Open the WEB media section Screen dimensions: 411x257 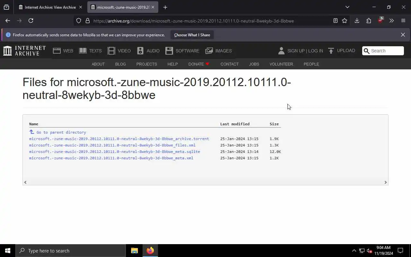[x=63, y=51]
